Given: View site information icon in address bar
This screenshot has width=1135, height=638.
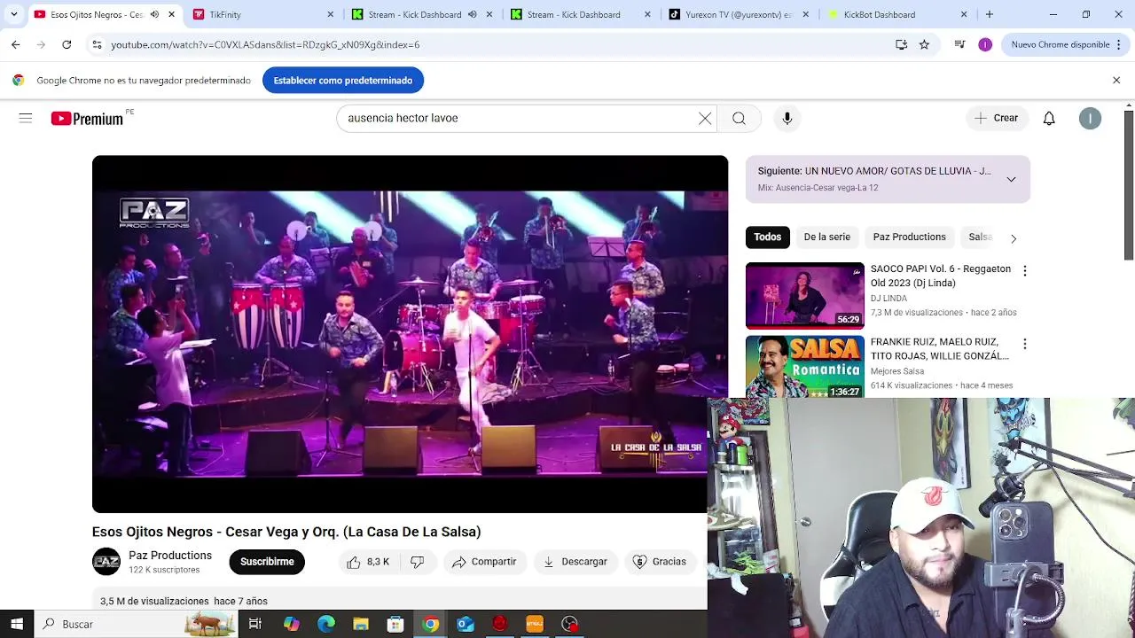Looking at the screenshot, I should tap(97, 44).
